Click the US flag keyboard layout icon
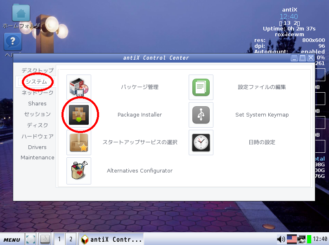 pyautogui.click(x=292, y=239)
